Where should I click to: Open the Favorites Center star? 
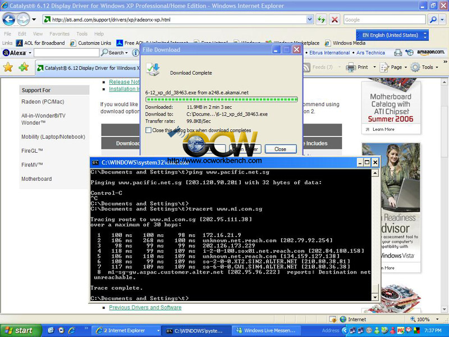[8, 67]
